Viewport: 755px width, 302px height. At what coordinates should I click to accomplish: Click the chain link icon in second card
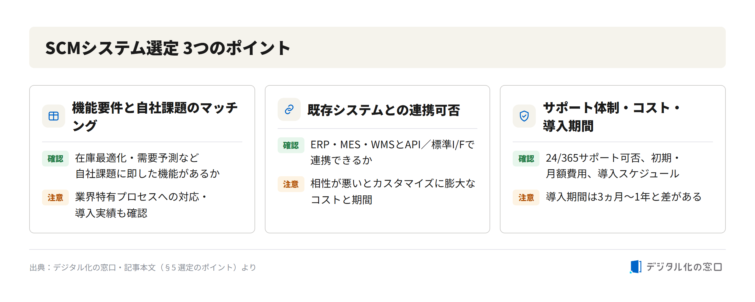click(x=289, y=109)
